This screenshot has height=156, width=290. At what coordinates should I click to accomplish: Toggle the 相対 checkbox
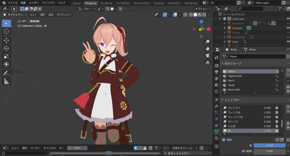click(224, 140)
